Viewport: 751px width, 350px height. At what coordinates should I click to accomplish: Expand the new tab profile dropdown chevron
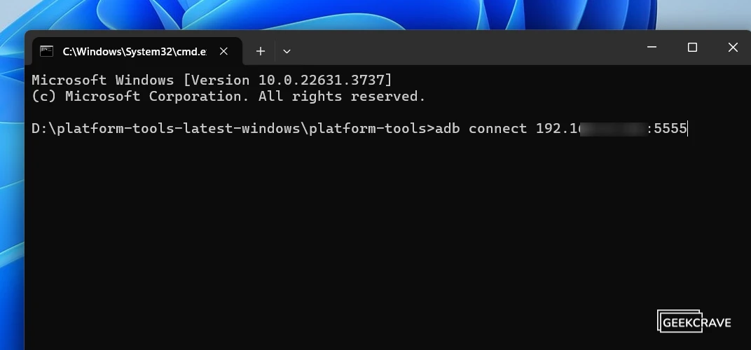(287, 51)
